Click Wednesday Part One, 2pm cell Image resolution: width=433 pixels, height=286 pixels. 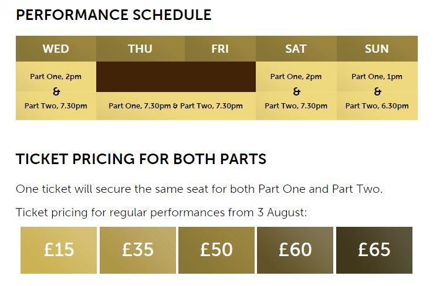[x=56, y=76]
